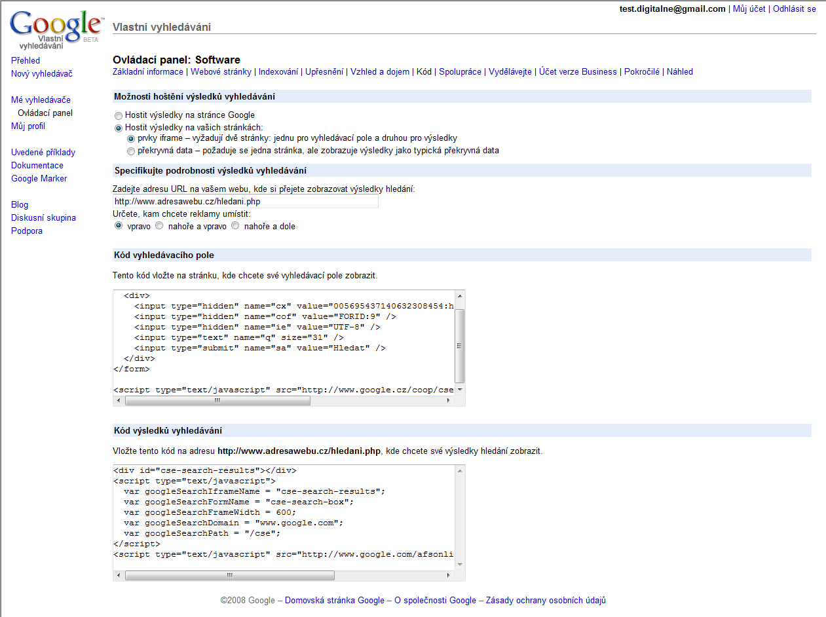Open the Vydělávejte tab
This screenshot has height=617, width=826.
(510, 72)
